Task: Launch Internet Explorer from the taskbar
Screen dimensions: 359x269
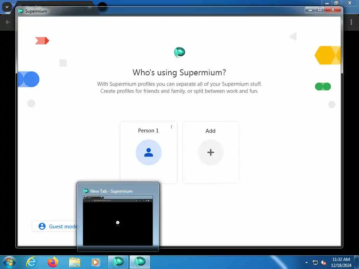Action: (31, 262)
